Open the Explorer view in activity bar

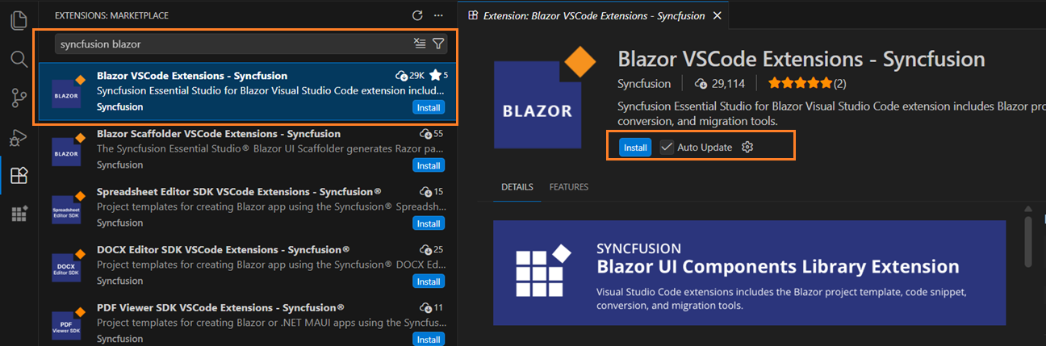(19, 19)
